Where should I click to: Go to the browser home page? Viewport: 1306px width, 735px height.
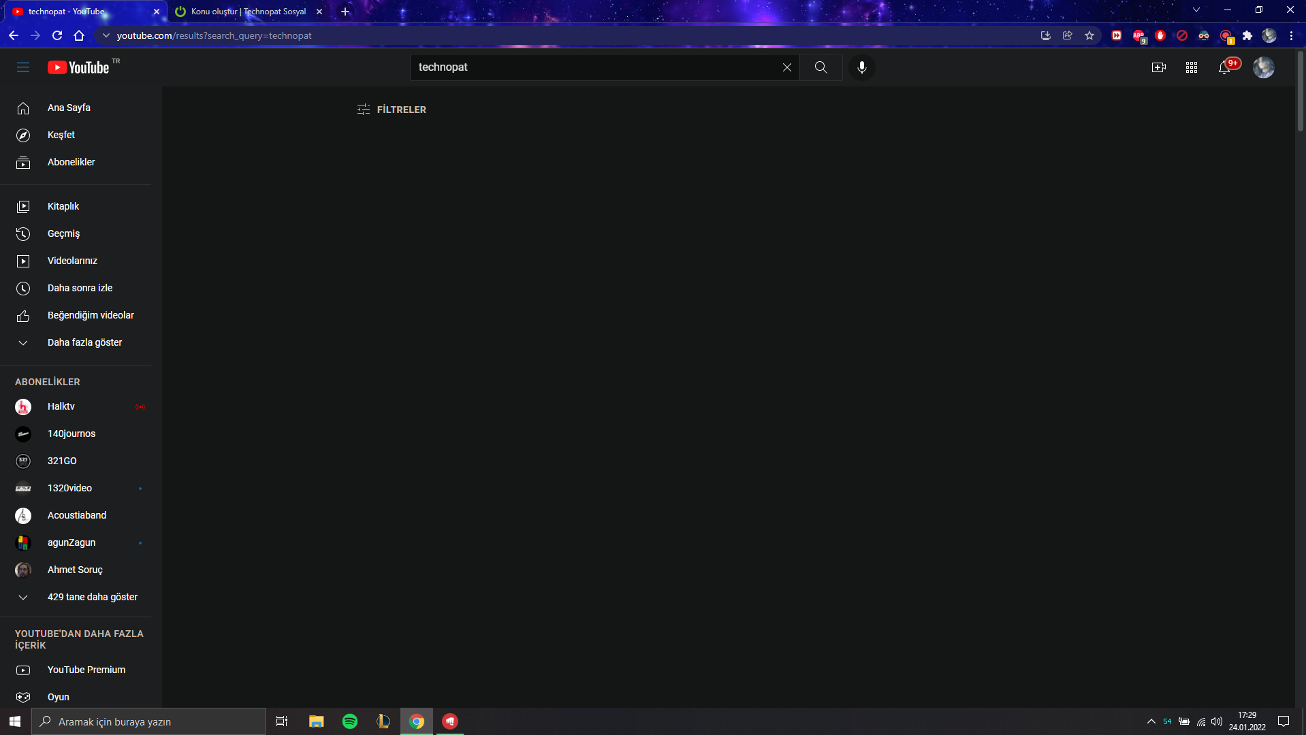pos(79,35)
